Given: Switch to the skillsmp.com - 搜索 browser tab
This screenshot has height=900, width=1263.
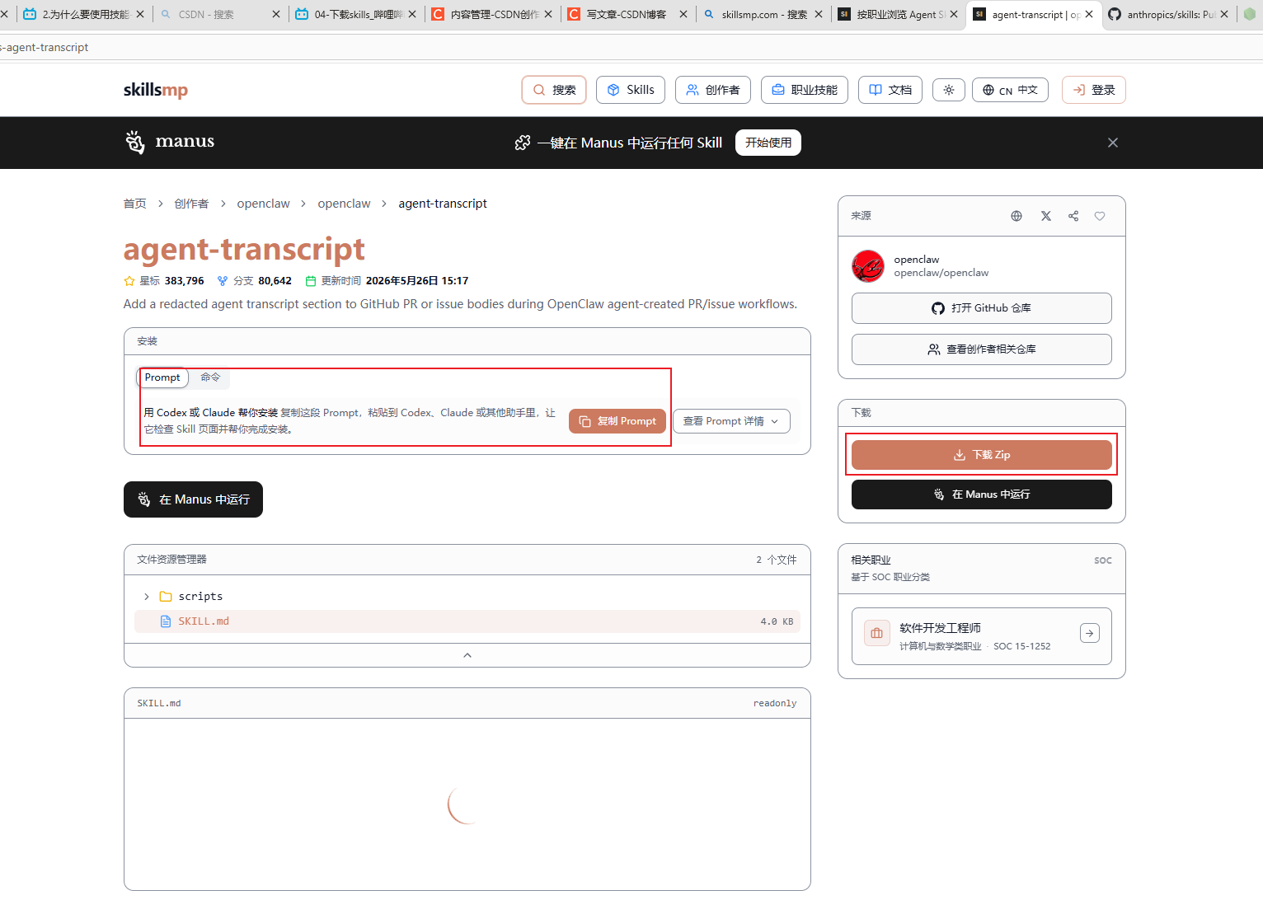Looking at the screenshot, I should 763,14.
